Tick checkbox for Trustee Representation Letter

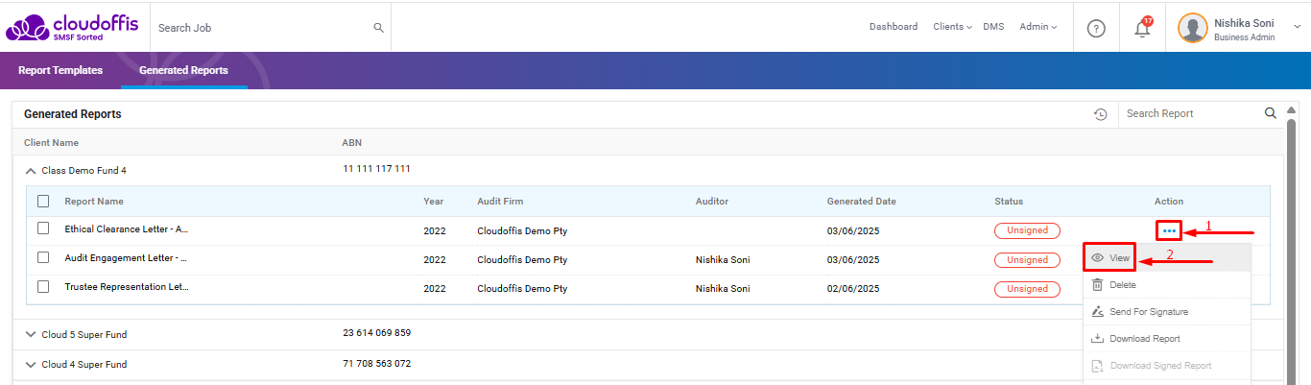pos(43,286)
